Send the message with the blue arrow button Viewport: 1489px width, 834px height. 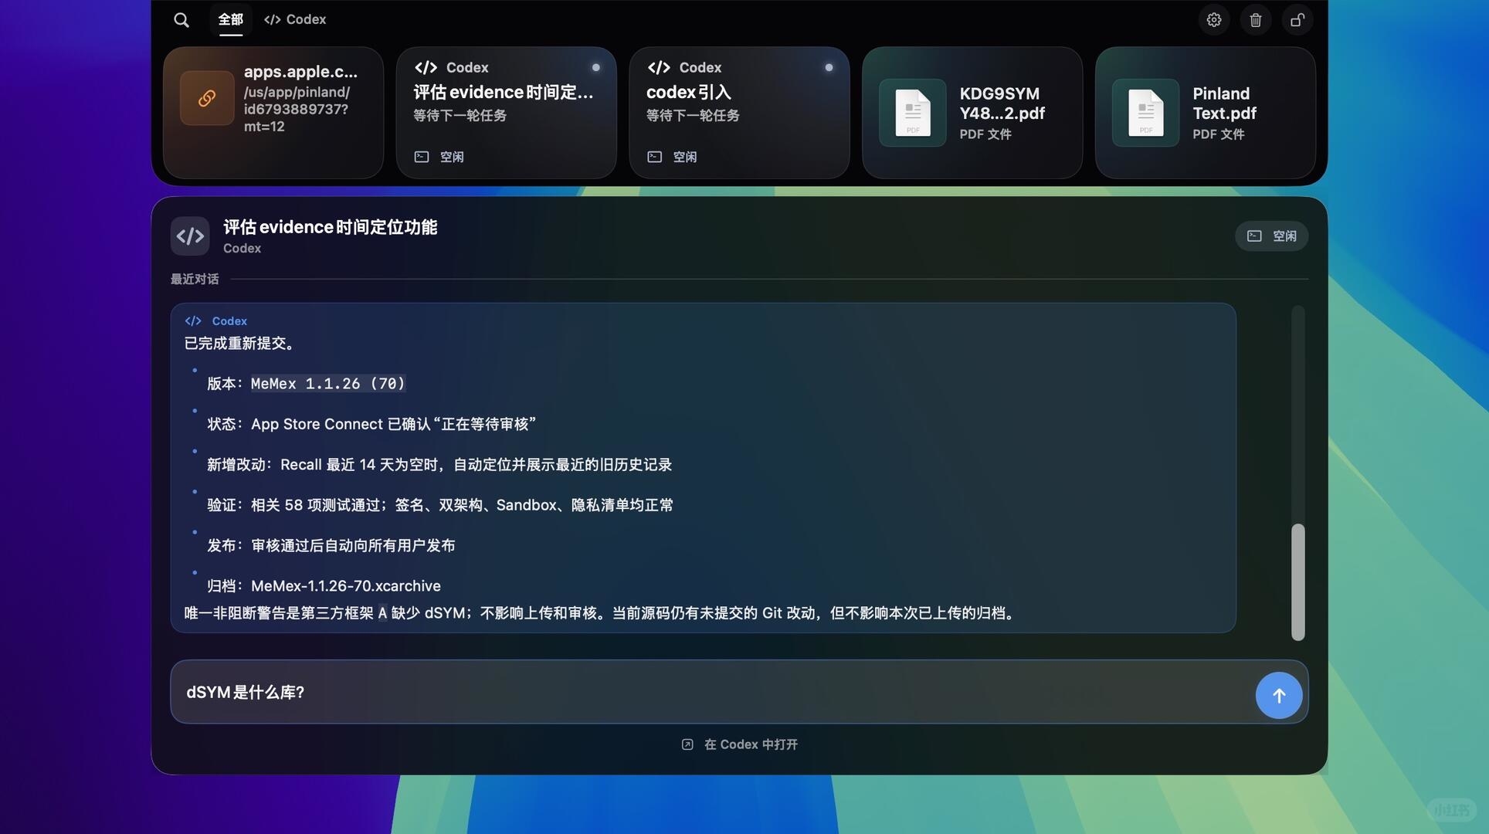pos(1279,696)
